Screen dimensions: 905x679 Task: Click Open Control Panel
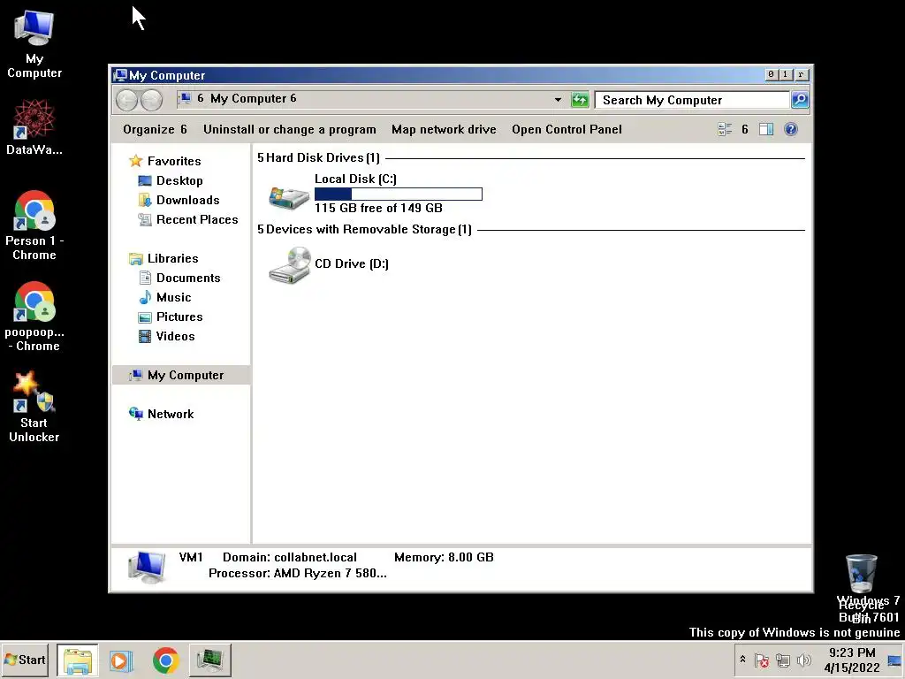coord(567,129)
